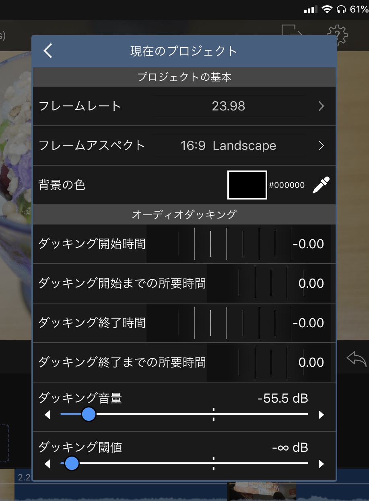Open the settings gear icon
This screenshot has width=369, height=501.
(337, 35)
